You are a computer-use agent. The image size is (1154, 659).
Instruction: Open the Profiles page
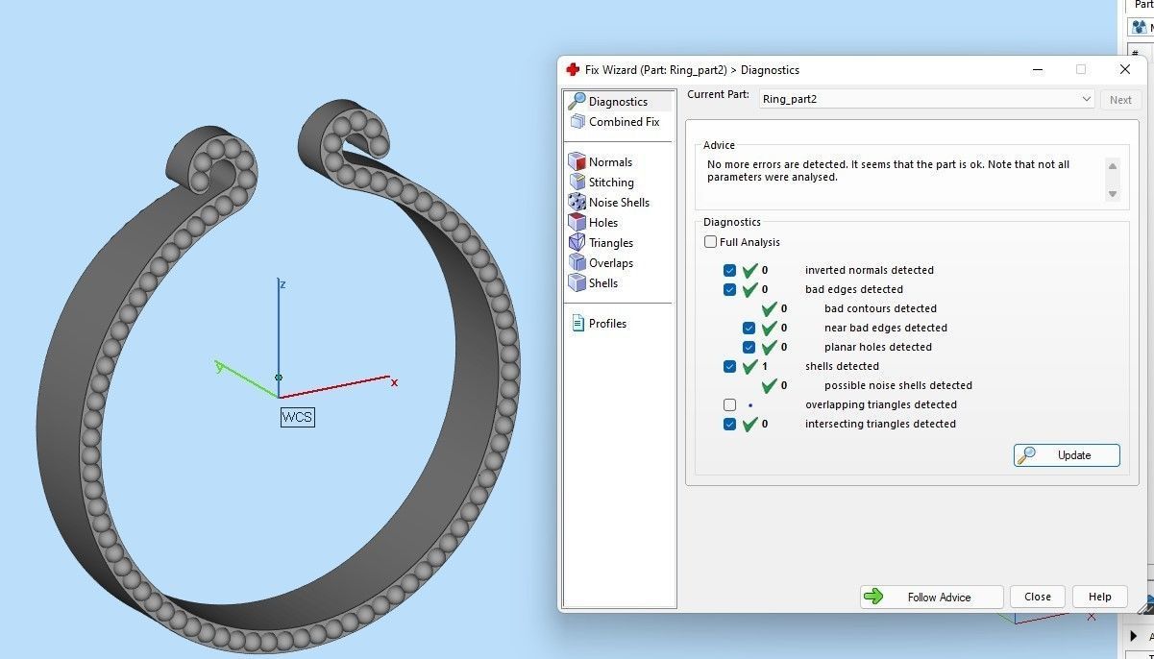[x=599, y=324]
